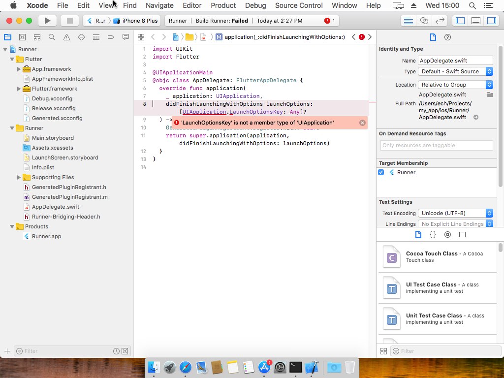504x378 pixels.
Task: Show the File inspector tab
Action: [x=433, y=37]
